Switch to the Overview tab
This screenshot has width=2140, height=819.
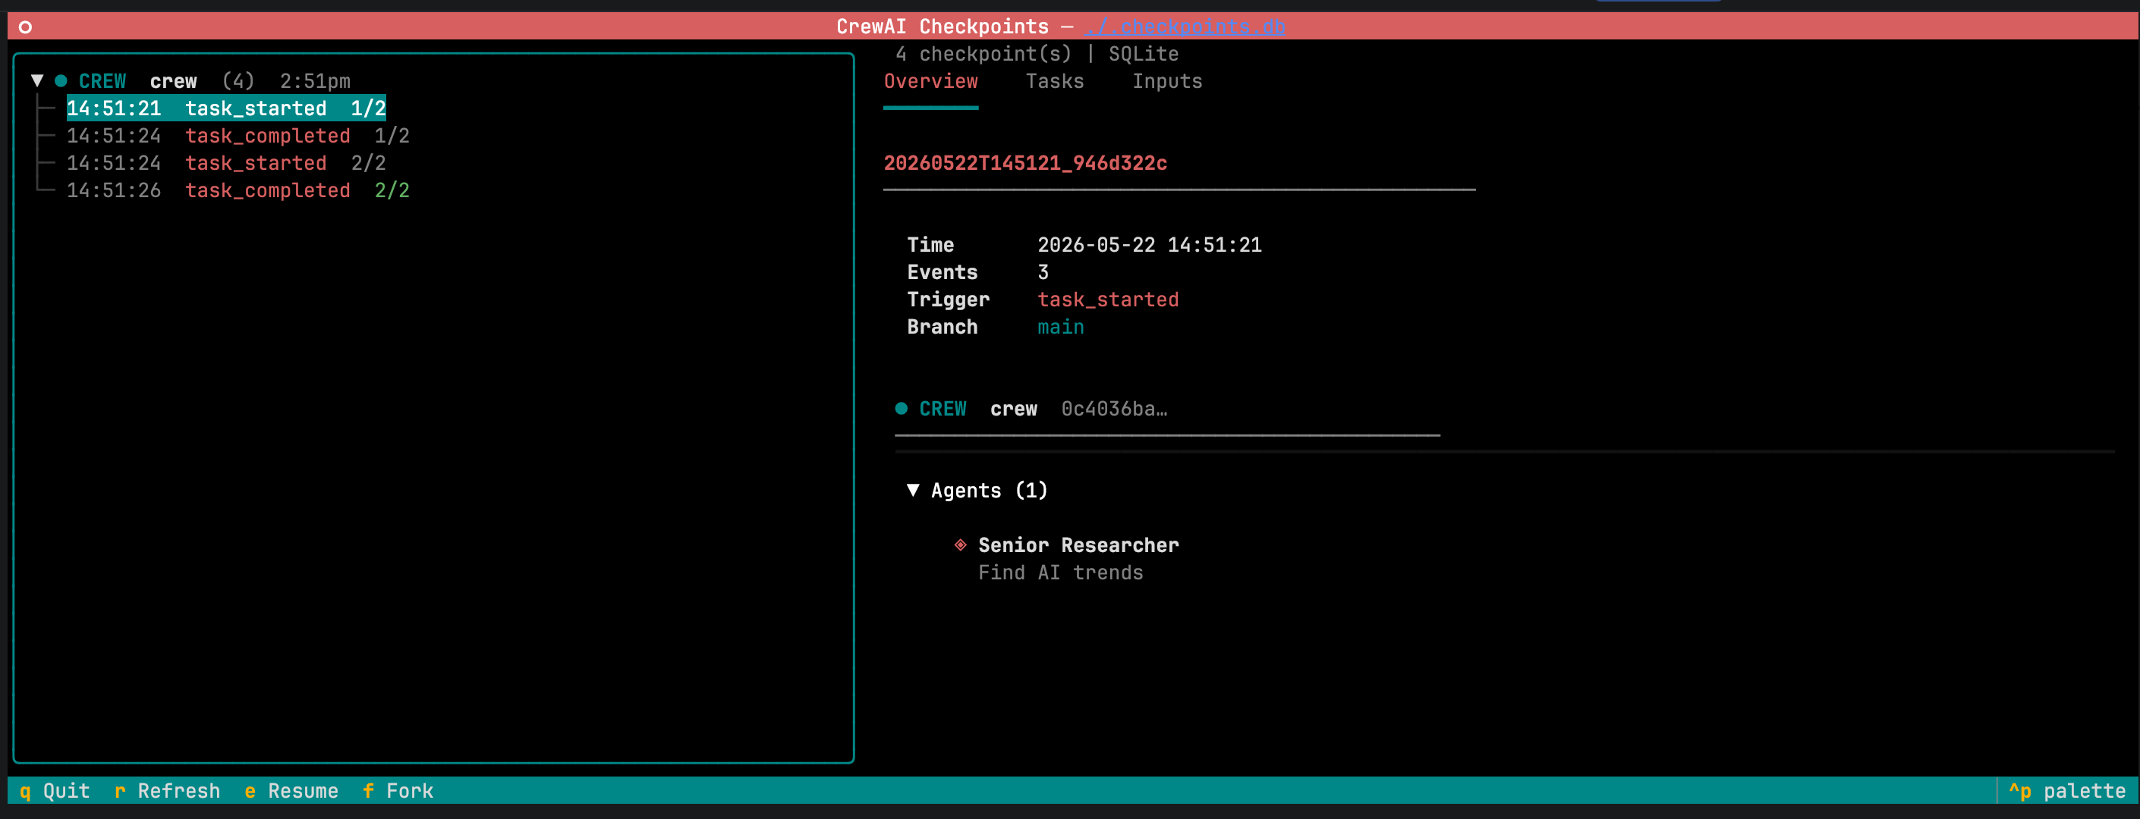click(x=930, y=81)
